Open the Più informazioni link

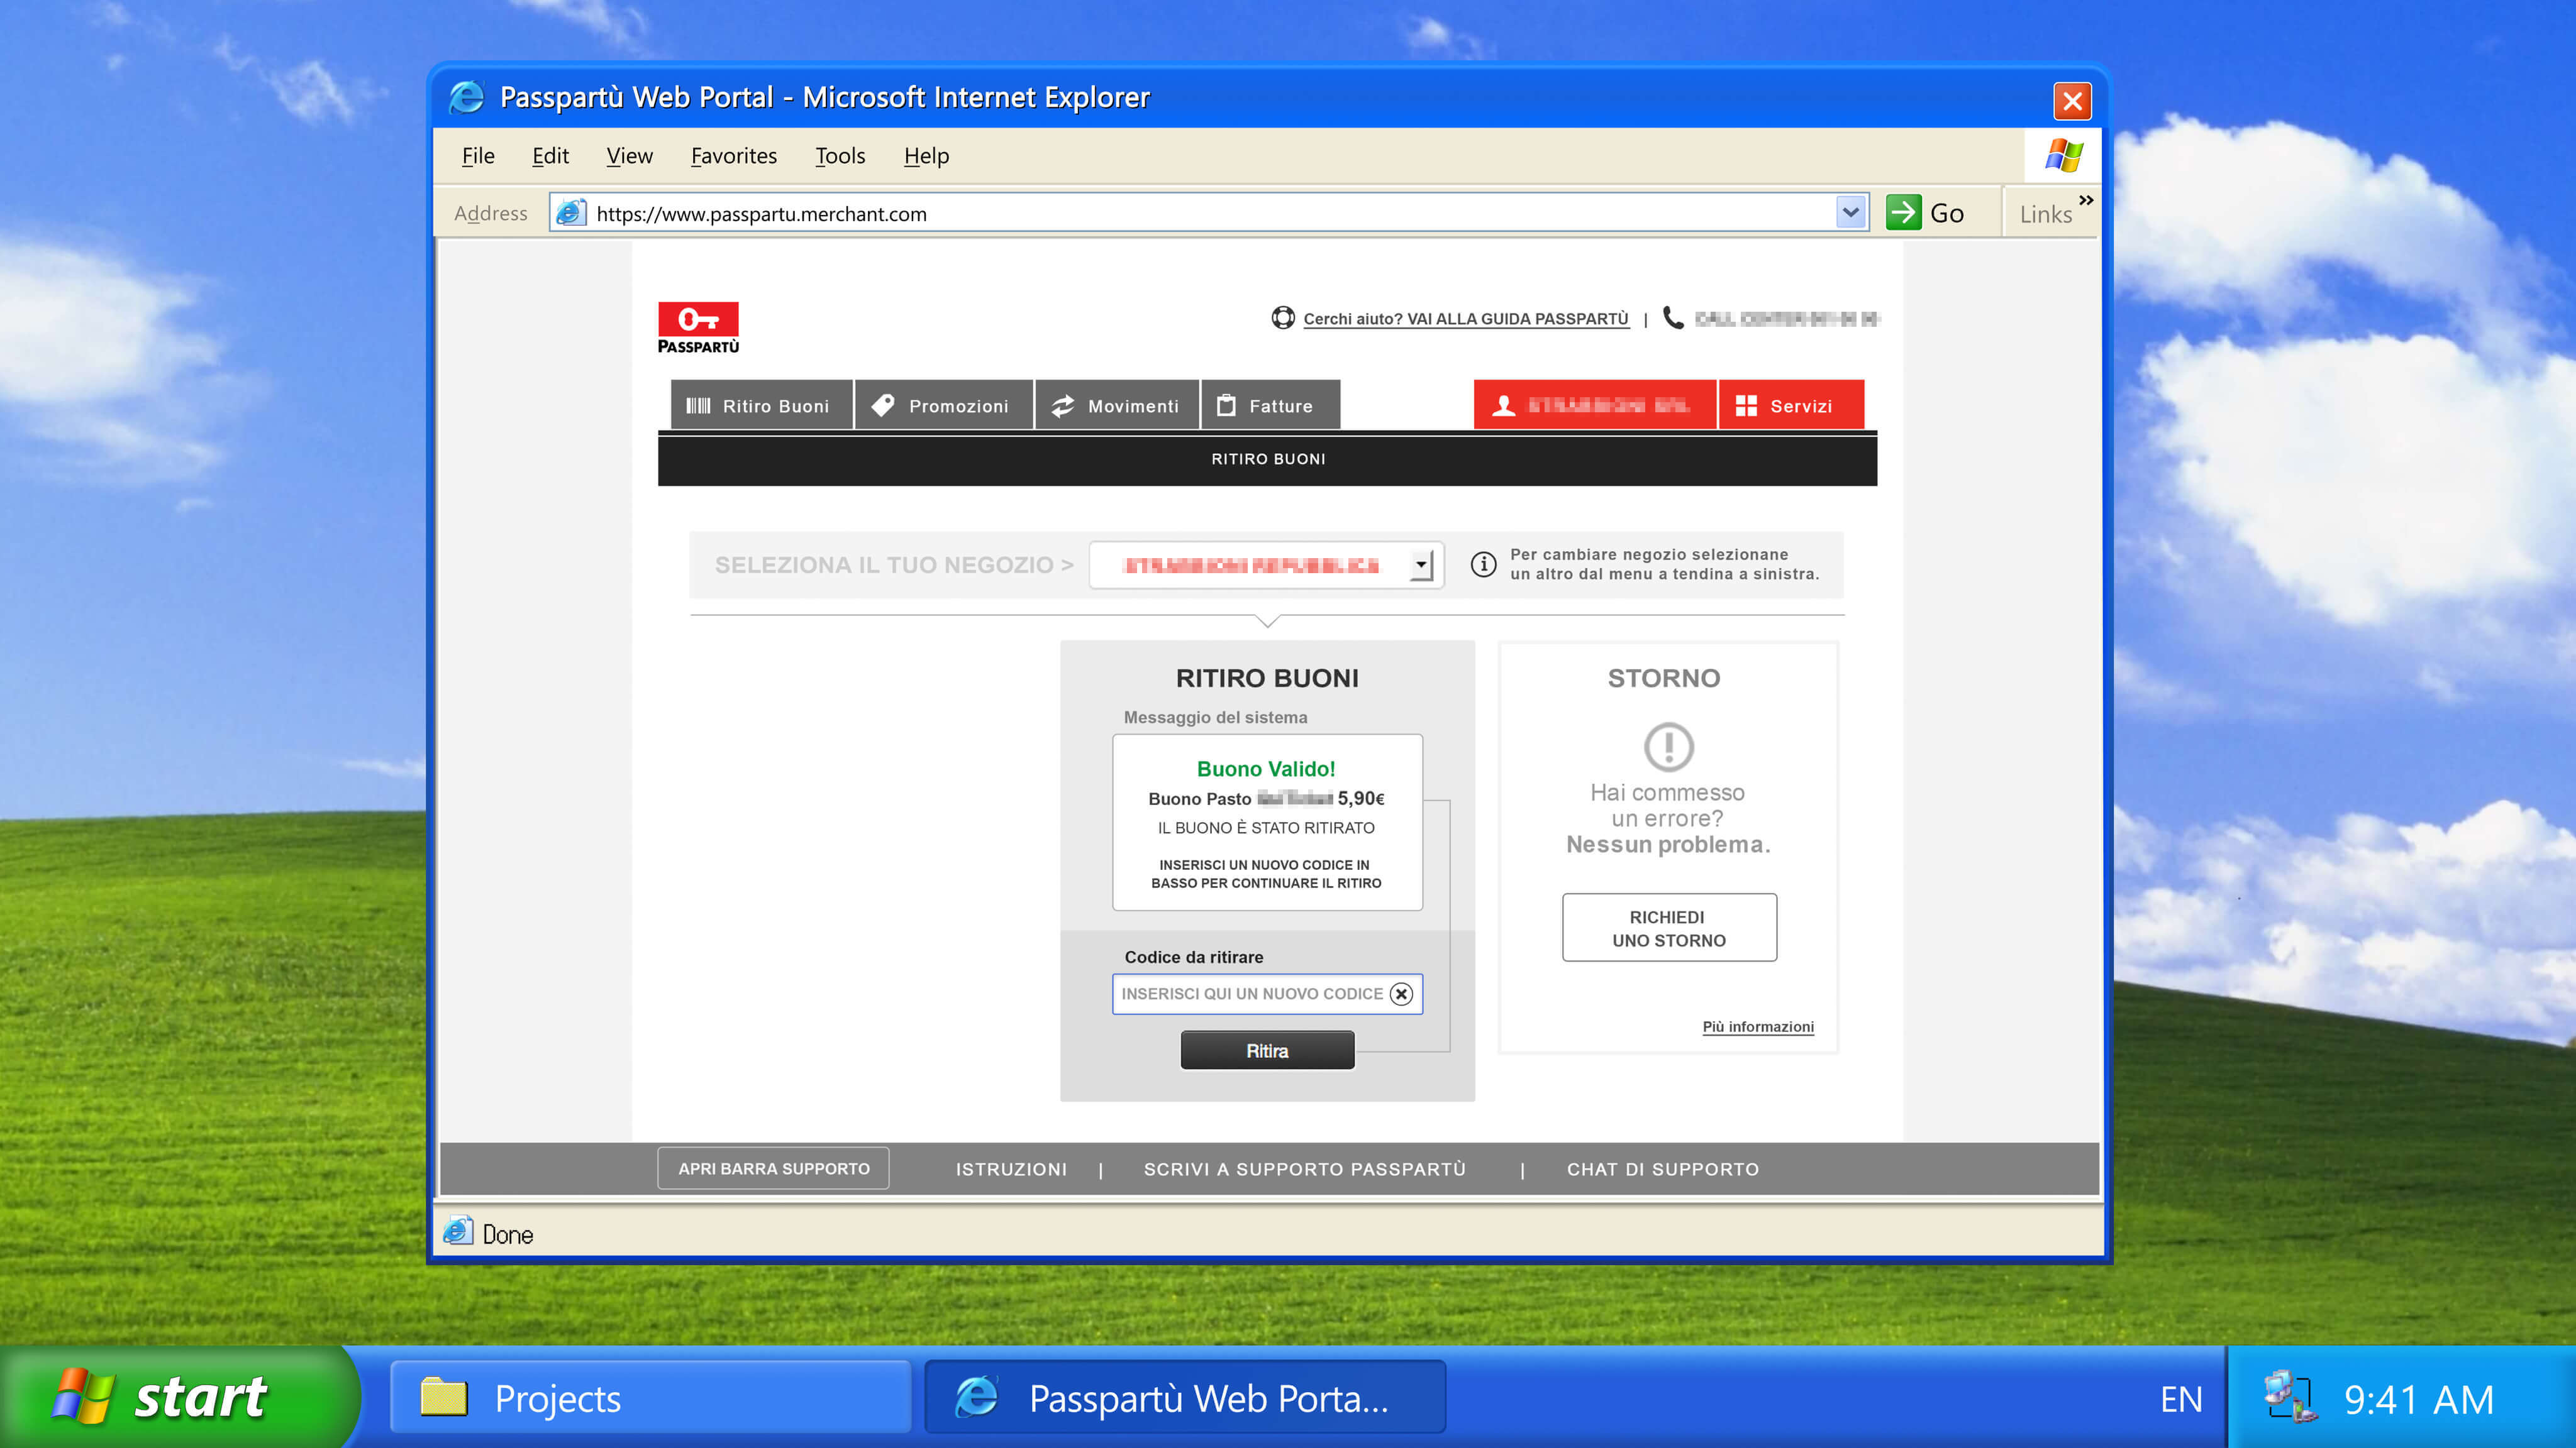coord(1758,1026)
